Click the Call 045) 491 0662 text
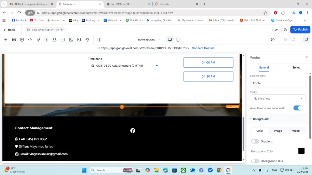This screenshot has height=175, width=312. pos(31,139)
